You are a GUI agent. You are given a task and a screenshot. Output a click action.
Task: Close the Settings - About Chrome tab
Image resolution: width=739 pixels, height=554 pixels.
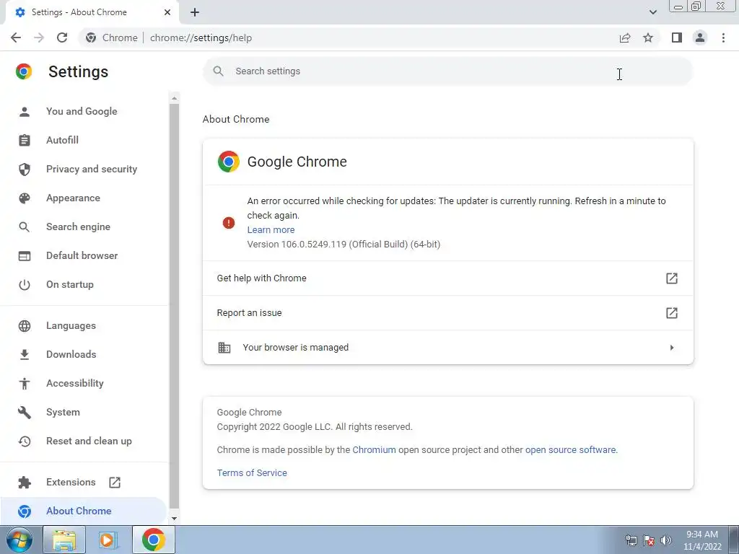tap(167, 12)
